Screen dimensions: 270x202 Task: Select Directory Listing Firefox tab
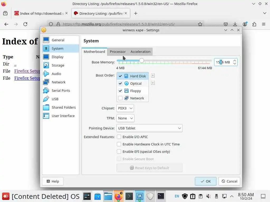click(101, 13)
